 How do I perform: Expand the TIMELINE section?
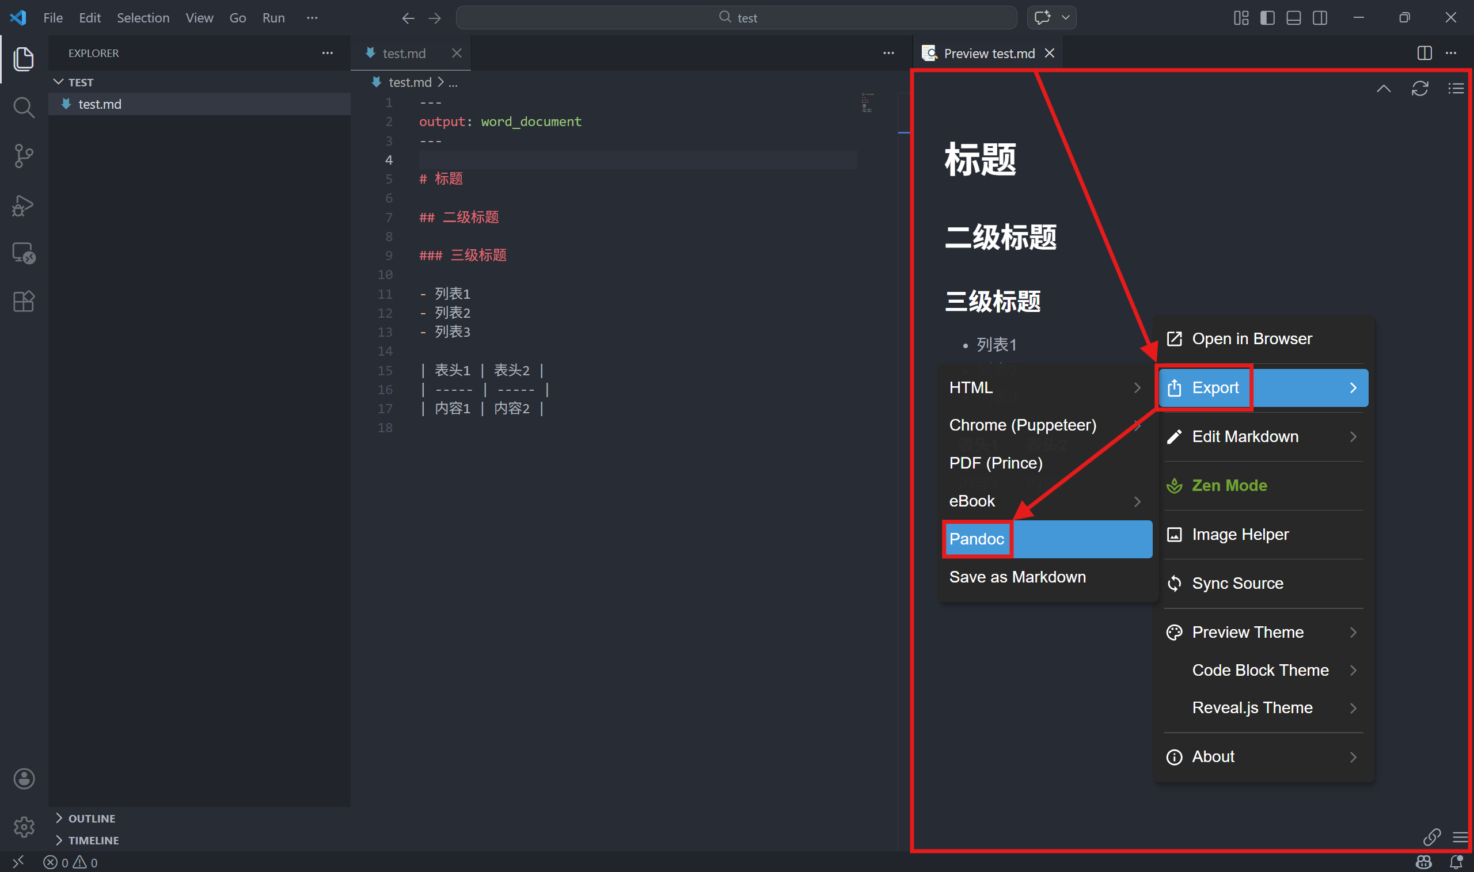(93, 840)
